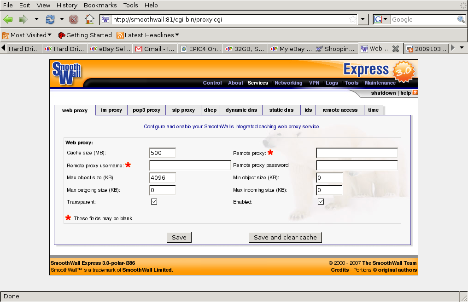Uncheck the Enabled checkbox
Screen dimensions: 468x302
pos(321,202)
